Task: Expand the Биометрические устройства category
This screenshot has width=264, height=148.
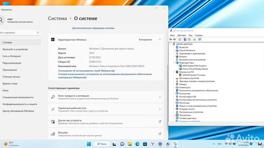Action: pos(174,60)
